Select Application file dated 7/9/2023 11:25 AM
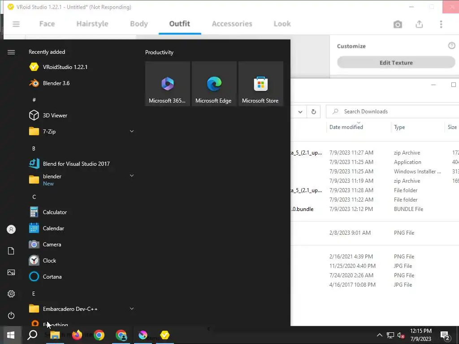This screenshot has height=344, width=459. [375, 162]
